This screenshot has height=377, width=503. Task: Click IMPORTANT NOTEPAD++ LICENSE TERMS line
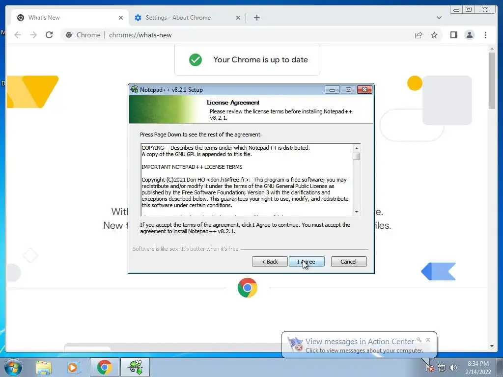192,167
